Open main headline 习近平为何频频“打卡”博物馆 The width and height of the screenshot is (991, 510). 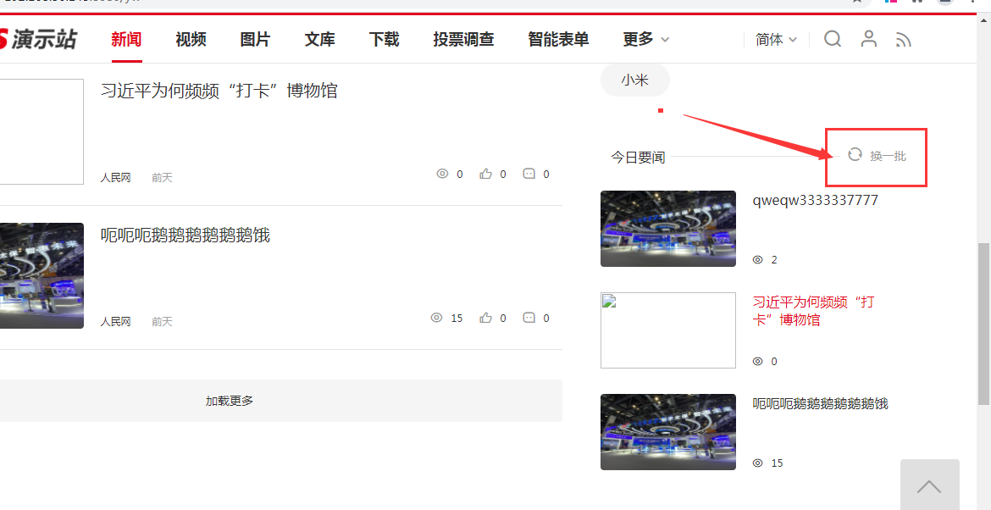pyautogui.click(x=219, y=91)
